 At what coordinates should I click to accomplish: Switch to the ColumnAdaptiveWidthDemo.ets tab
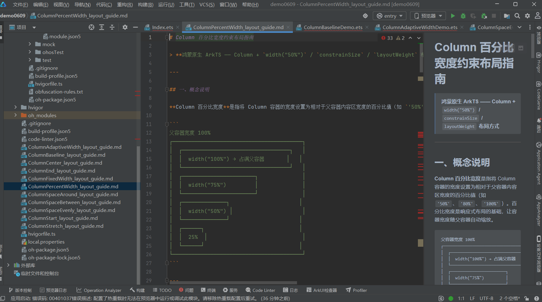click(420, 27)
